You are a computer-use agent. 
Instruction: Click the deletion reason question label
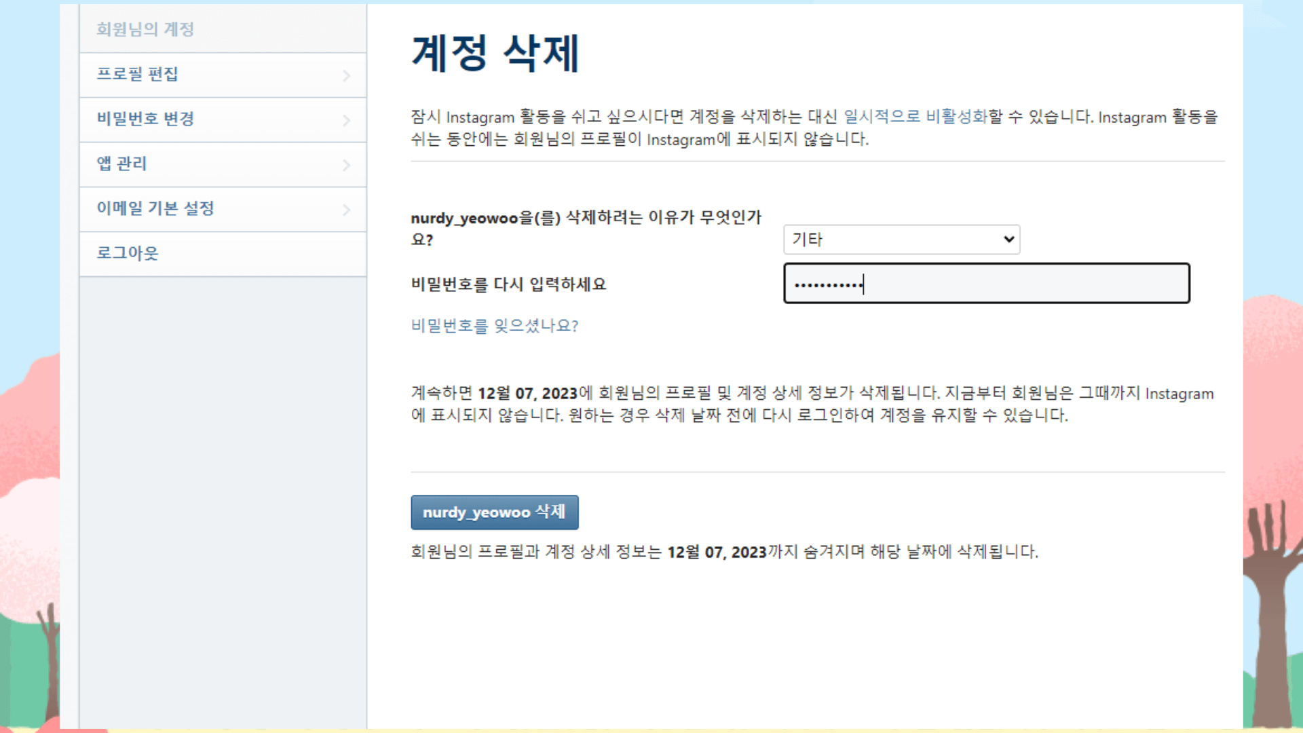586,228
